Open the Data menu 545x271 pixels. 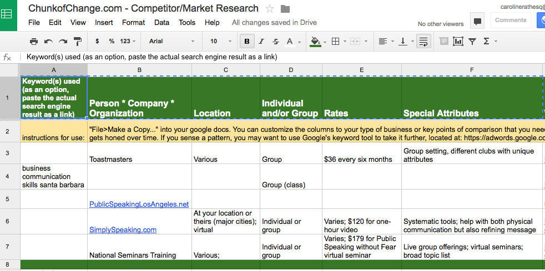click(162, 23)
